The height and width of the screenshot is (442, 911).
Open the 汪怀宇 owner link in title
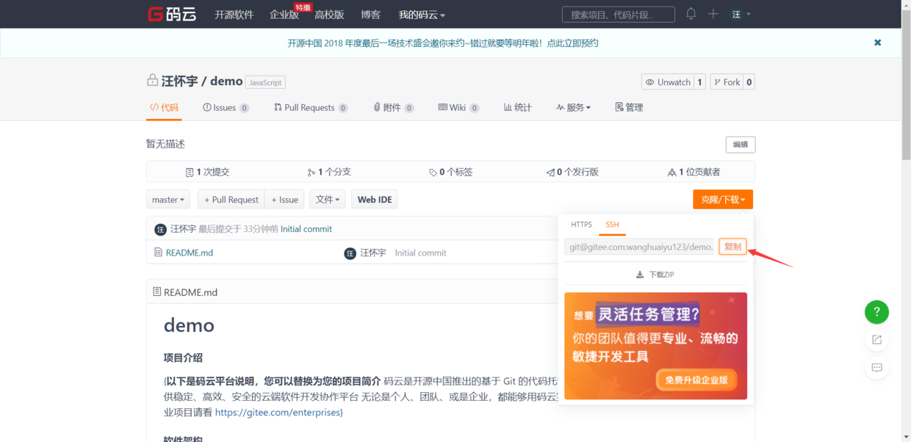[179, 81]
